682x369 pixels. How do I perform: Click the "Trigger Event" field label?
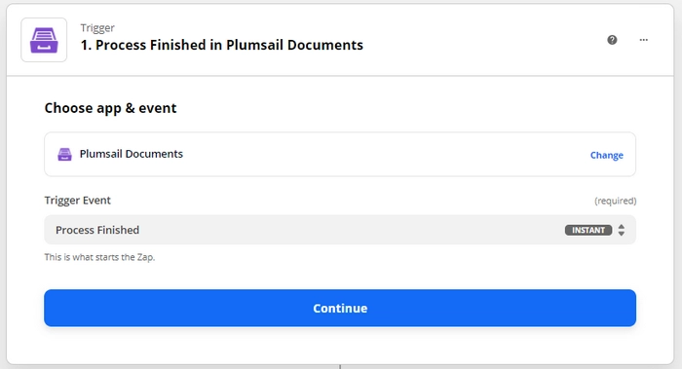point(77,201)
